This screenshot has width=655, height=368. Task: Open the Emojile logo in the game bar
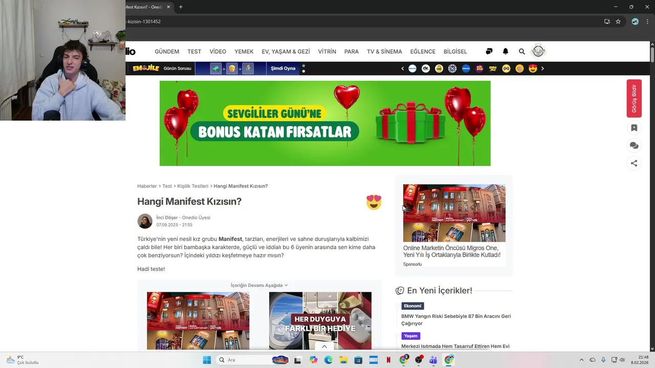pyautogui.click(x=146, y=68)
